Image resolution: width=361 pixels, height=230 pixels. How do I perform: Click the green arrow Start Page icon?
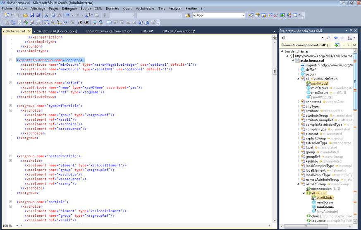pyautogui.click(x=282, y=15)
